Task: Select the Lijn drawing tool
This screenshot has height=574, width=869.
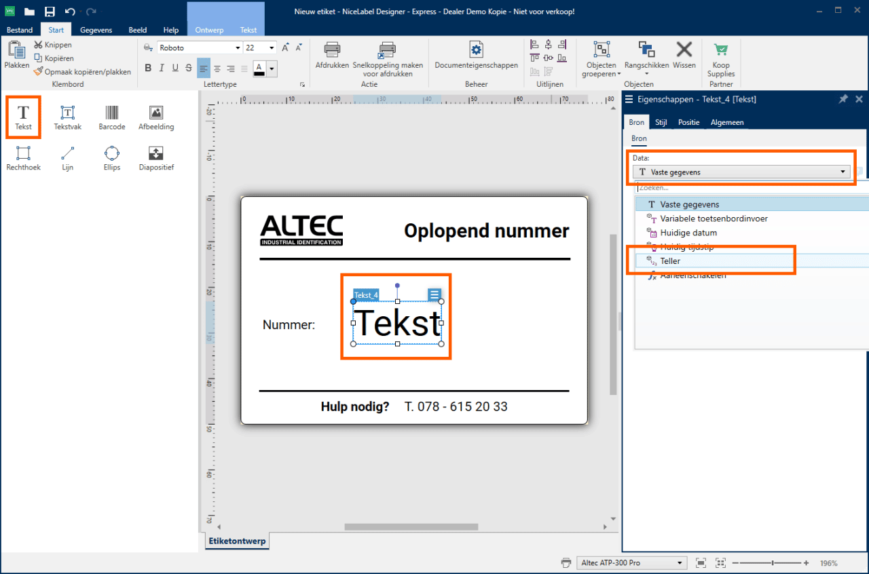Action: [x=67, y=158]
